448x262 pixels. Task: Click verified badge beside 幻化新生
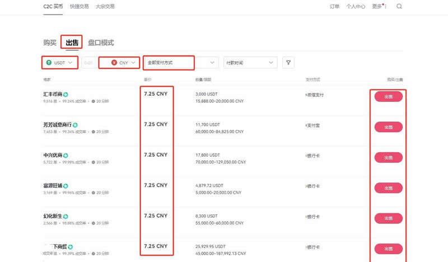66,216
